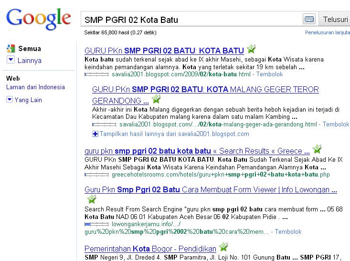
Task: Star the Pemerintahan Kota Bogor result
Action: coord(223,247)
